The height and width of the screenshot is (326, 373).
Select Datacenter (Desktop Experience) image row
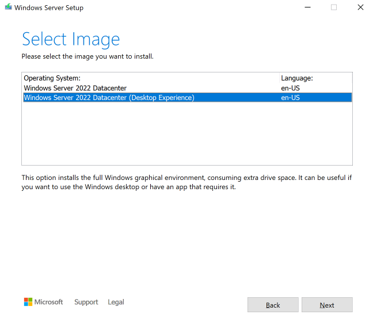[188, 98]
